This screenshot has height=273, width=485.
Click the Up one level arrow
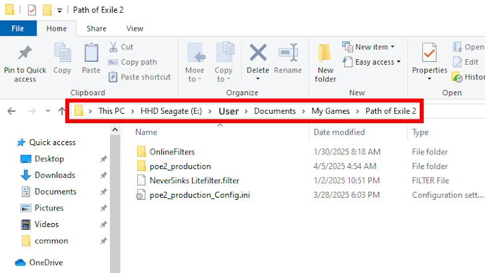(61, 111)
